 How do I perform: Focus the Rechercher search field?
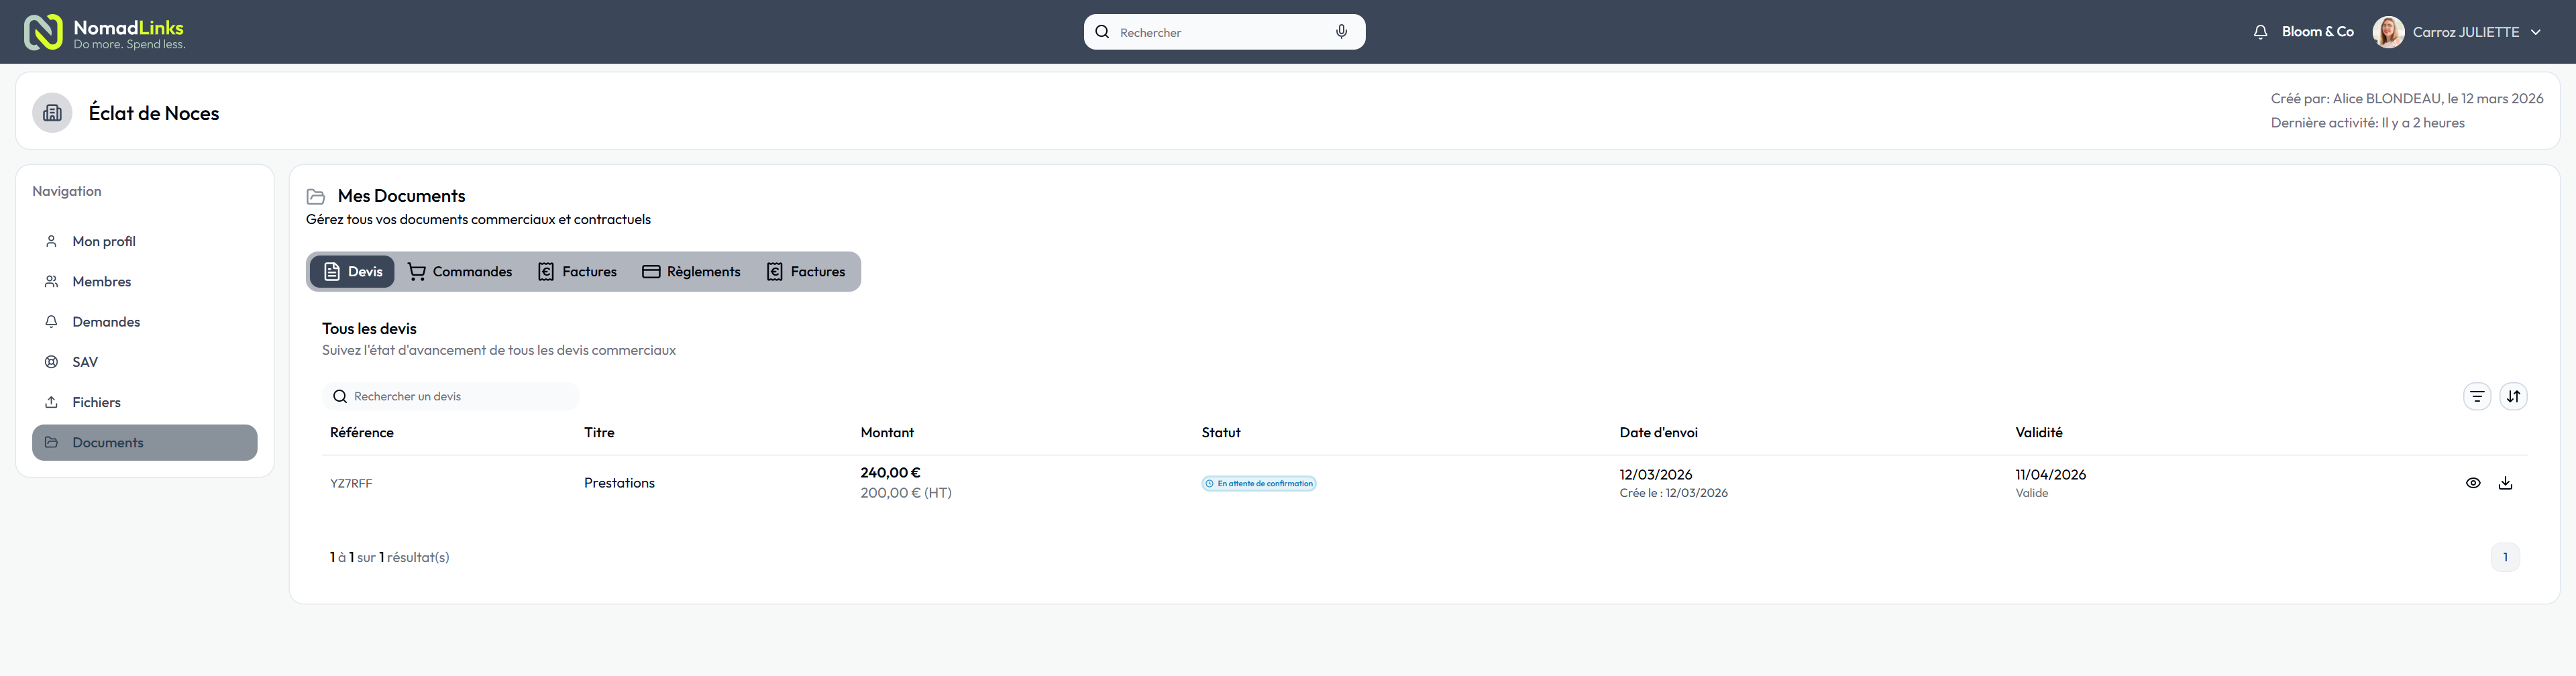point(1224,32)
